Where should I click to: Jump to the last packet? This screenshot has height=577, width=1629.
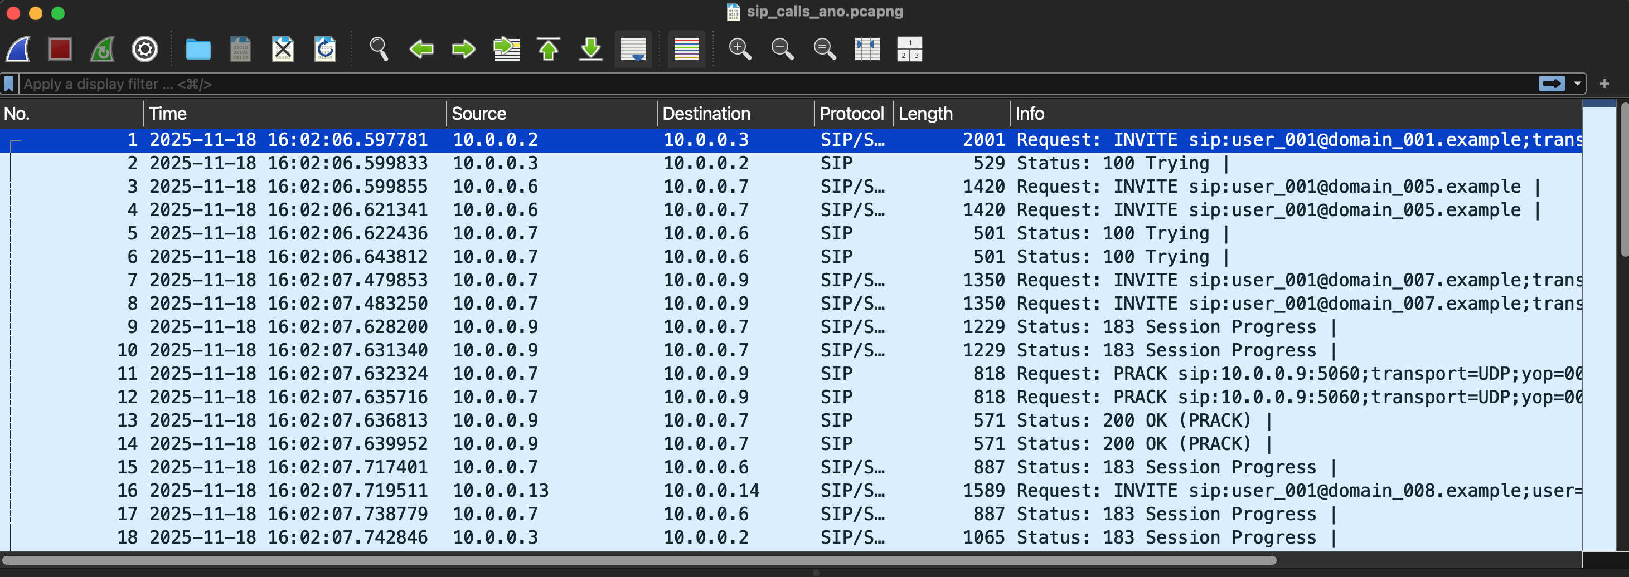coord(589,48)
